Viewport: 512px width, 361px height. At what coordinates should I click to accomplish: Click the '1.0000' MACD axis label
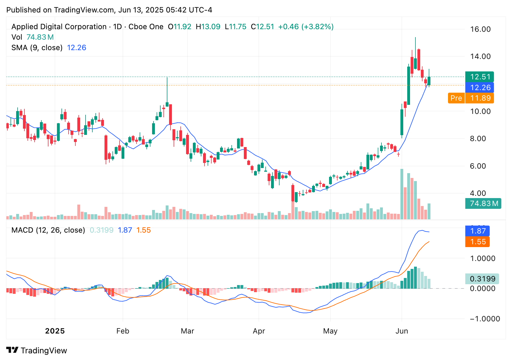coord(483,258)
